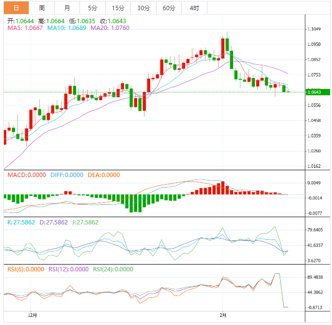Open the 月 monthly chart tab

click(x=67, y=8)
